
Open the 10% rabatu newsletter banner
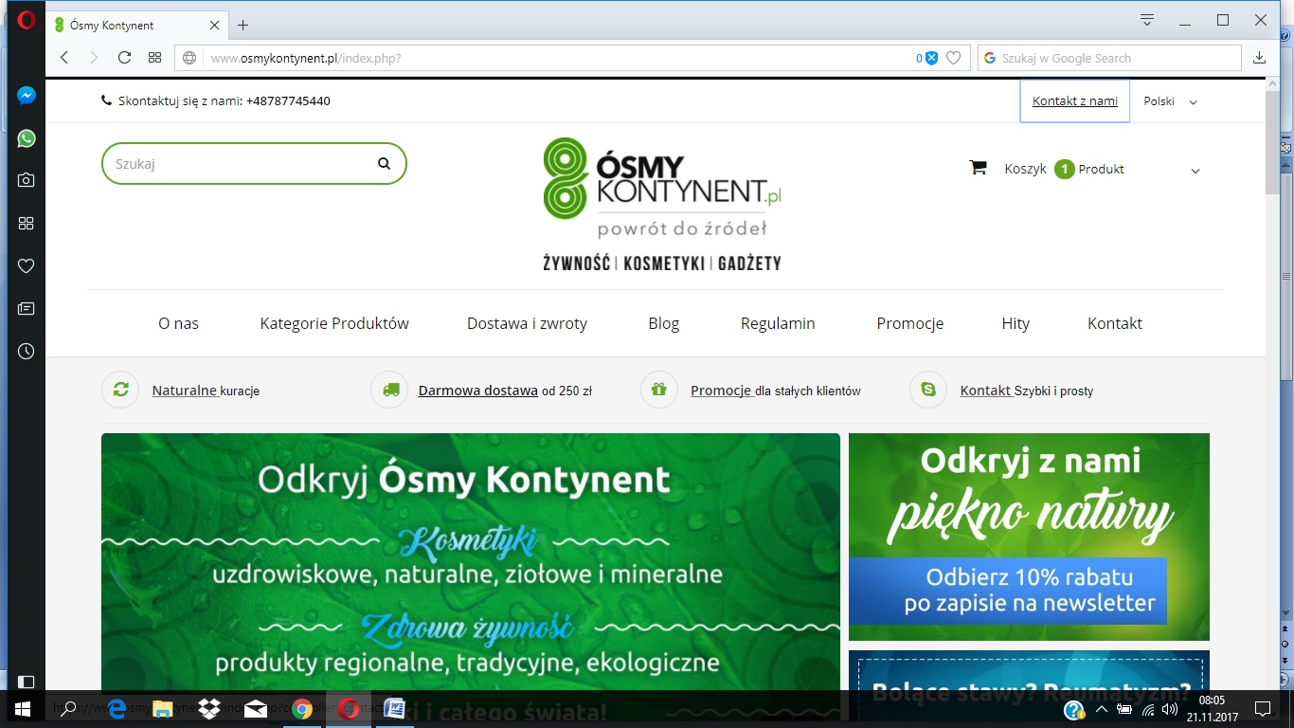(x=1029, y=537)
